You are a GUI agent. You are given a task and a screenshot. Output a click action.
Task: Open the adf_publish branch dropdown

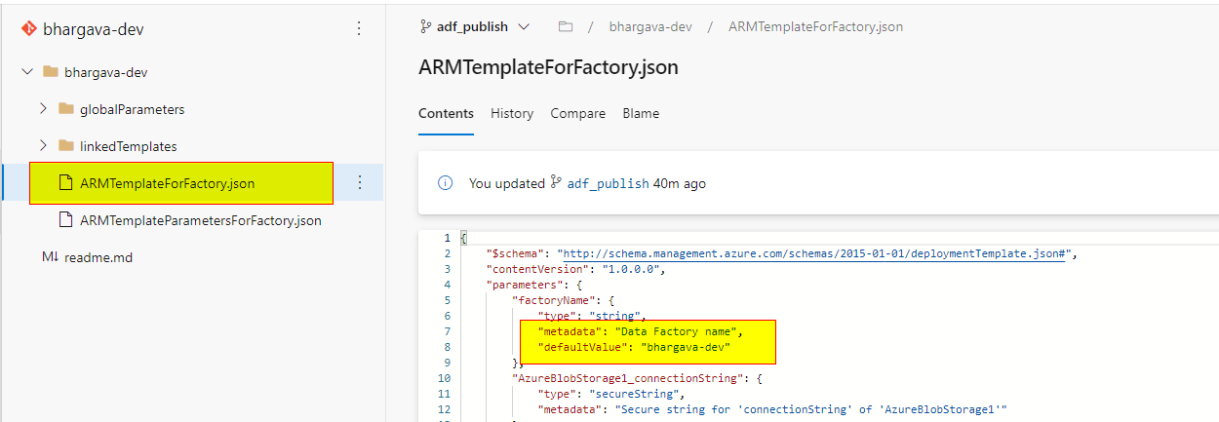[x=474, y=26]
